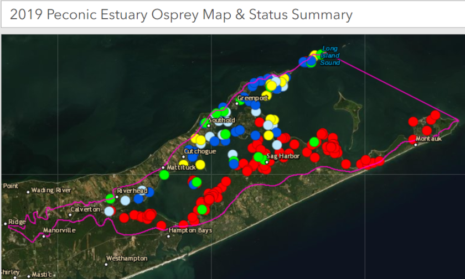Image resolution: width=465 pixels, height=279 pixels.
Task: Click the green marker west of Riverhead
Action: [110, 198]
